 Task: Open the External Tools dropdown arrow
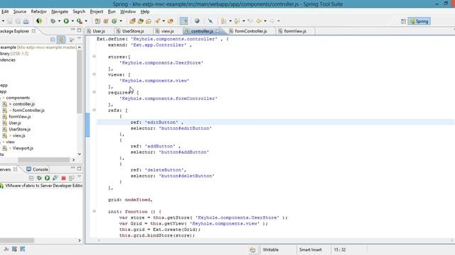tap(85, 21)
